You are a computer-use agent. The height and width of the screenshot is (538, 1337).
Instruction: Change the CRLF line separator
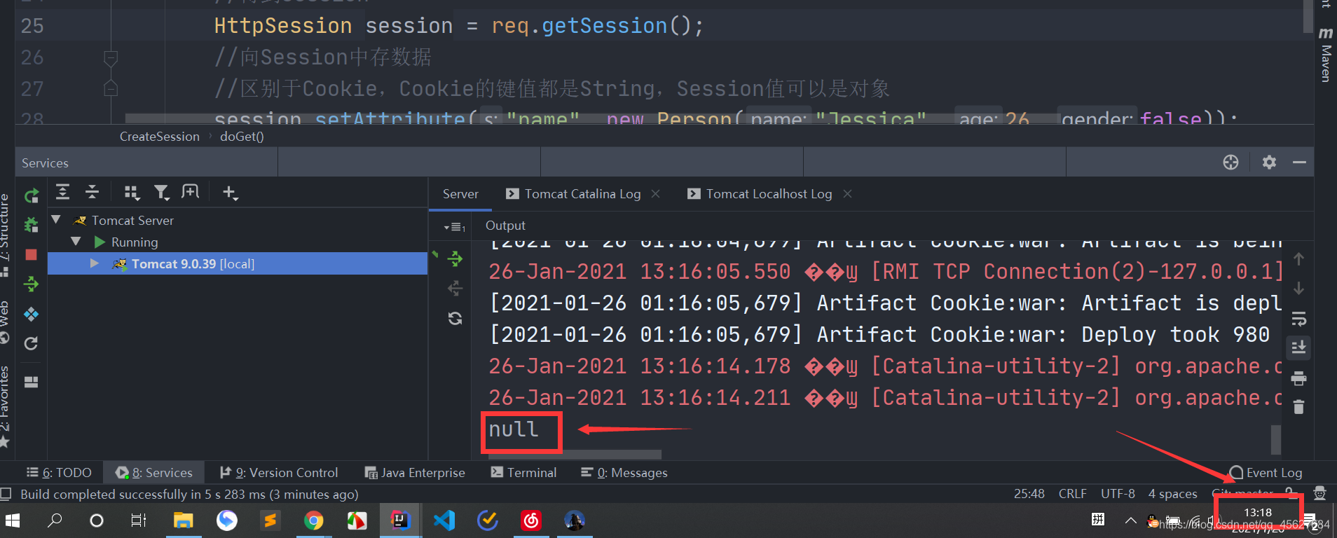[x=1072, y=494]
